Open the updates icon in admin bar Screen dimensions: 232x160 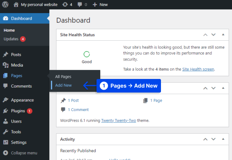click(x=65, y=5)
